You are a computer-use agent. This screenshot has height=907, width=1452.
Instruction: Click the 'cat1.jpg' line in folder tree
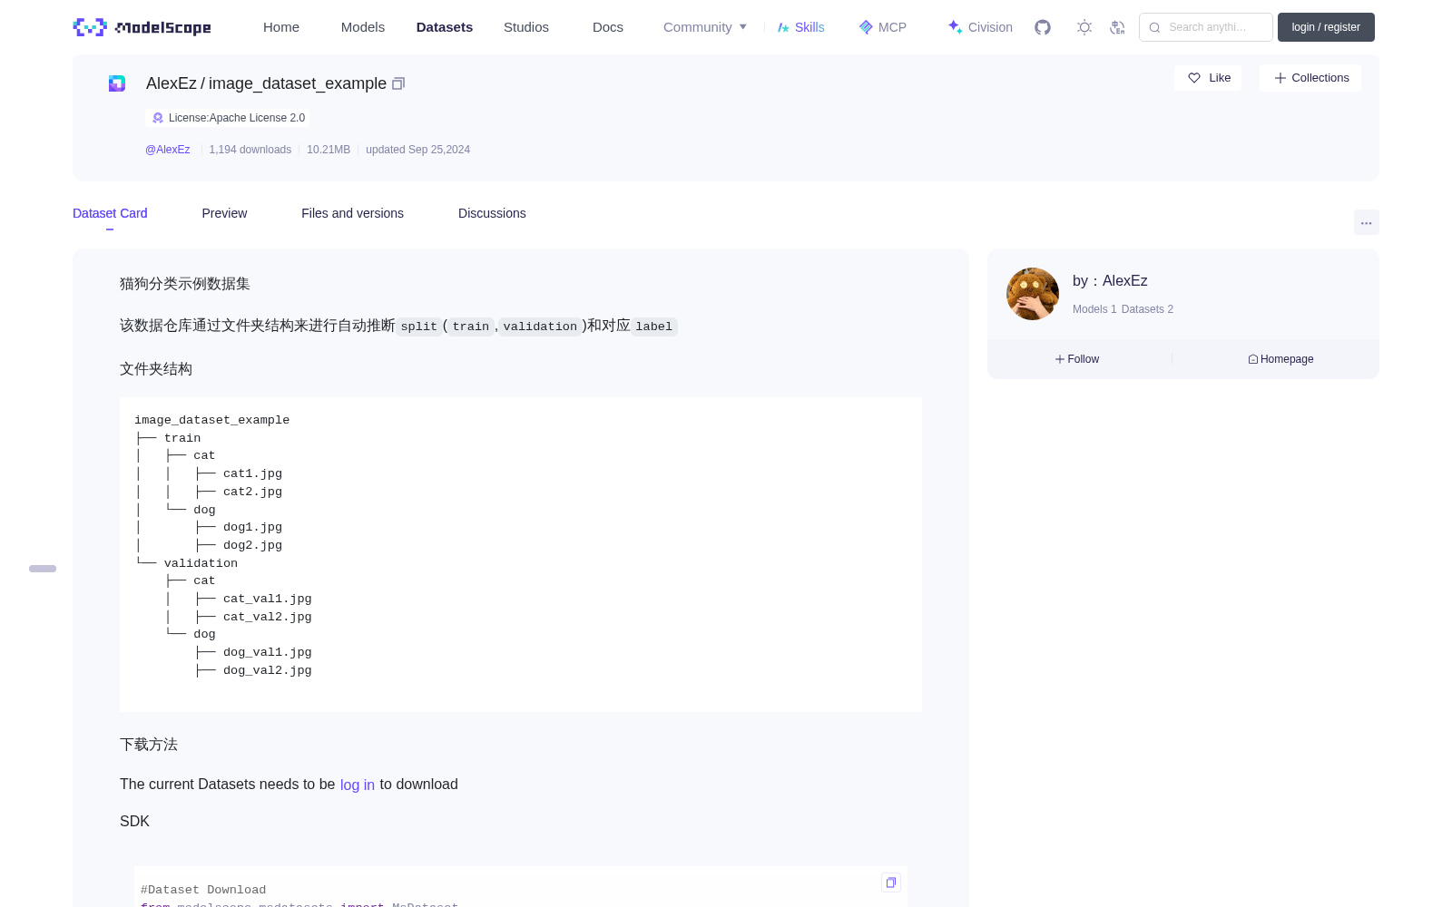pyautogui.click(x=252, y=473)
